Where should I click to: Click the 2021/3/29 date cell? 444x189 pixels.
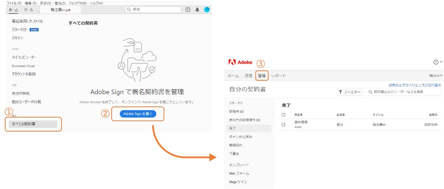point(431,125)
